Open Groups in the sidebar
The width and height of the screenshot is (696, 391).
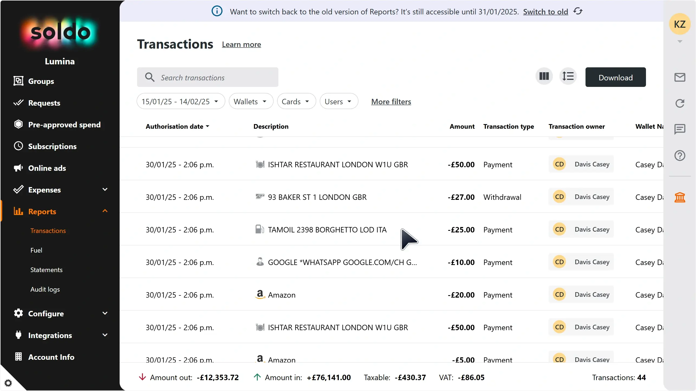(41, 81)
